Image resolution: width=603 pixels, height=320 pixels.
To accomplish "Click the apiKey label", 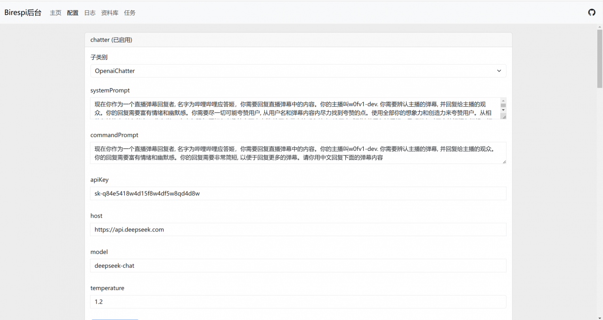I will pyautogui.click(x=99, y=180).
